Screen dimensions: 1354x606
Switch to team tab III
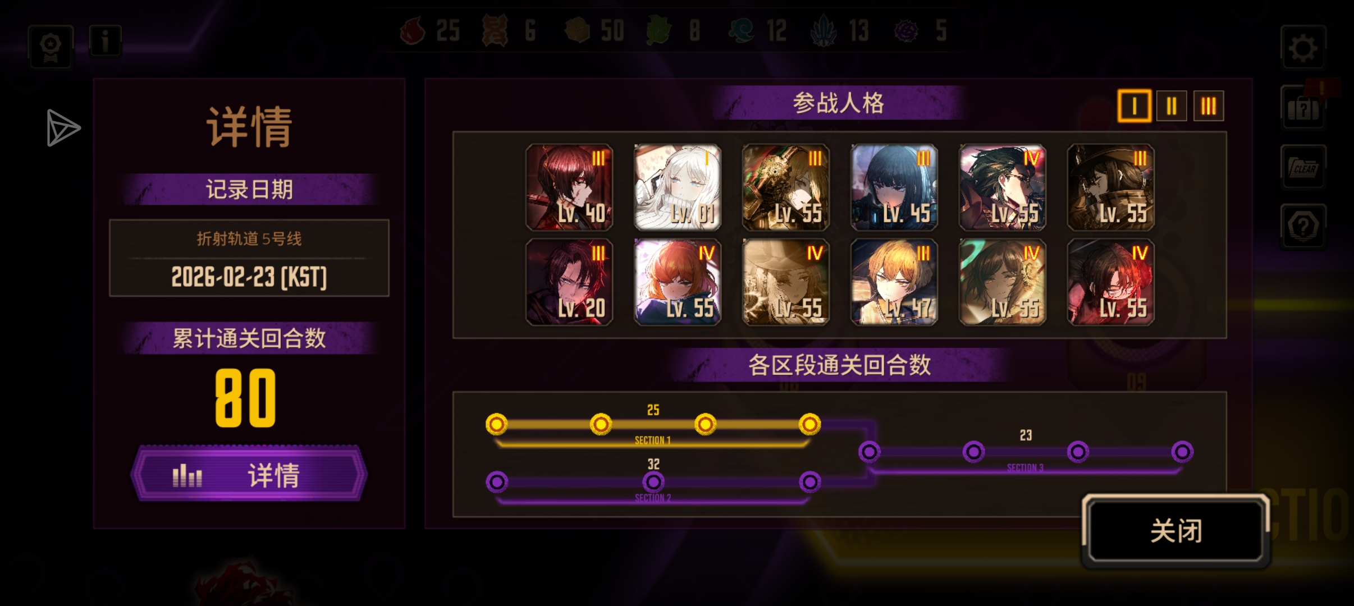point(1209,105)
